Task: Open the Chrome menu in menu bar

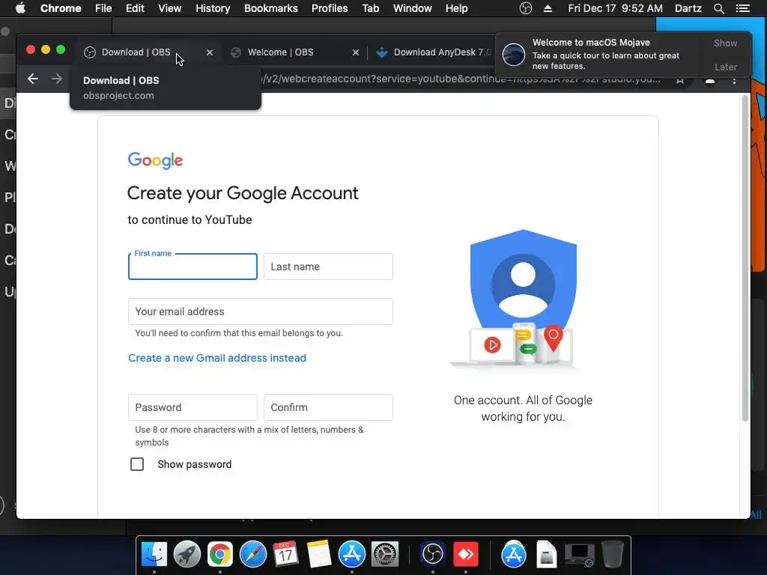Action: pyautogui.click(x=61, y=8)
